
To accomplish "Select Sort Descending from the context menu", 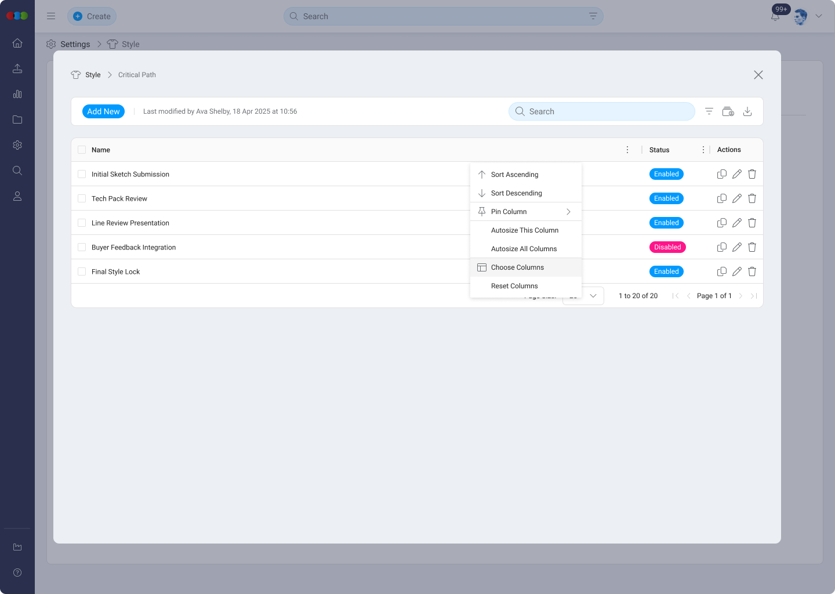I will [516, 193].
